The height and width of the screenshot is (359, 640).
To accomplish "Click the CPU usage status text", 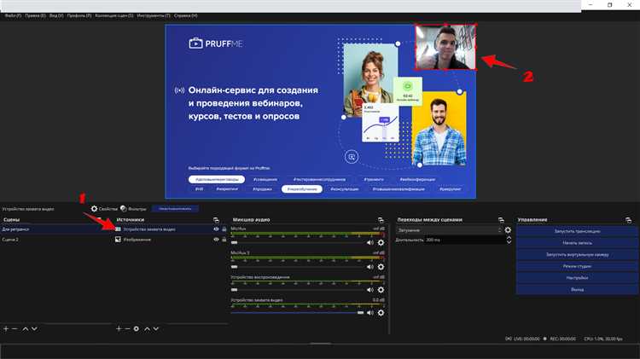I will click(x=603, y=339).
